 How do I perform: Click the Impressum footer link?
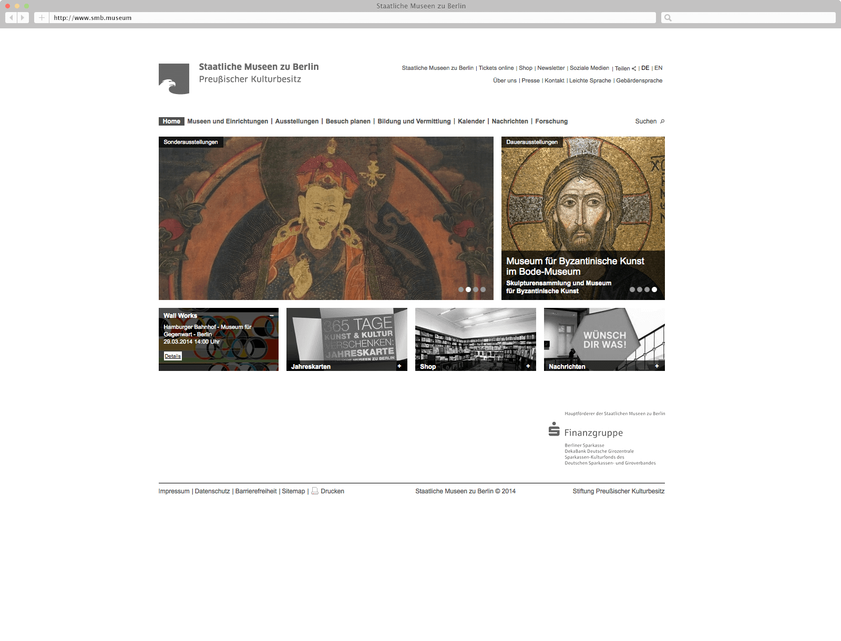pyautogui.click(x=174, y=491)
